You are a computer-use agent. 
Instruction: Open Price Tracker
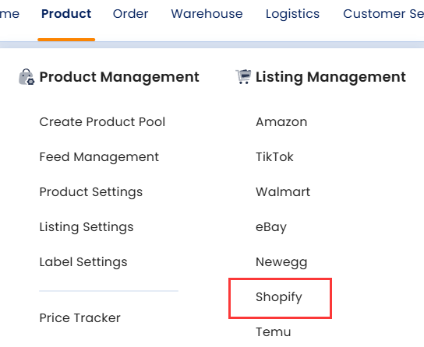pos(79,318)
